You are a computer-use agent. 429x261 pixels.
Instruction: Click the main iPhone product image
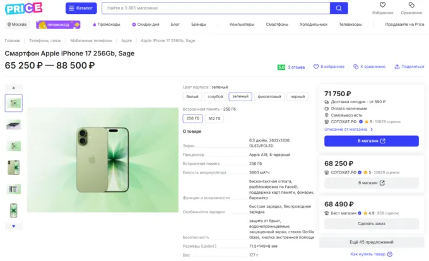point(103,160)
